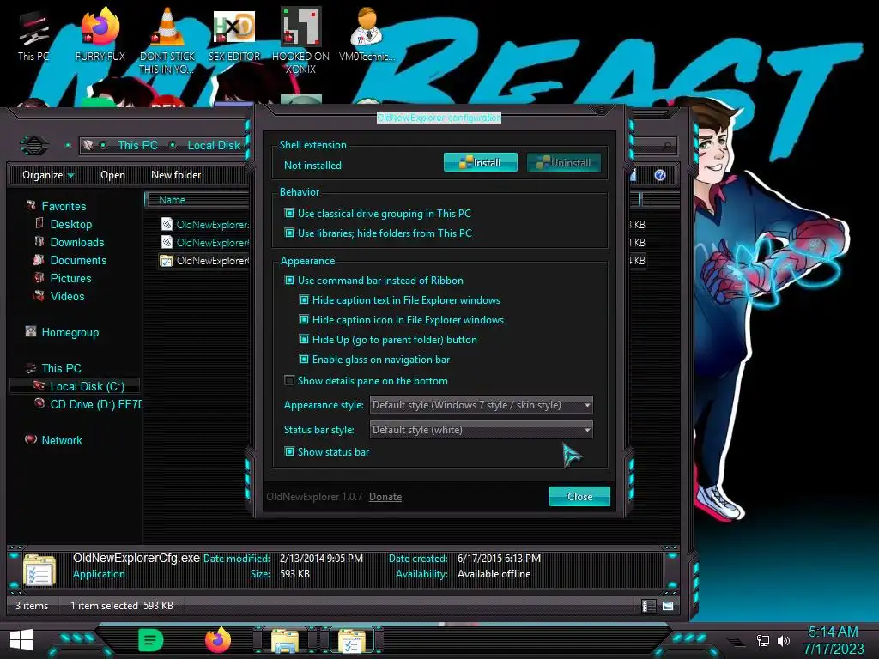Select This PC in the navigation tree
This screenshot has height=659, width=879.
pos(61,368)
